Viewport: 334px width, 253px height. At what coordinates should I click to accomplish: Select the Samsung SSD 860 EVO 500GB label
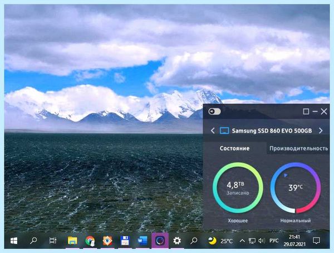click(x=272, y=130)
